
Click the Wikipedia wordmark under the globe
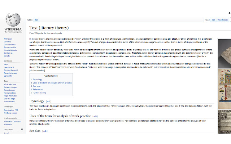[13, 29]
